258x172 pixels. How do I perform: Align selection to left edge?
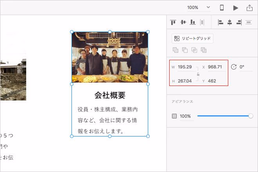point(220,22)
